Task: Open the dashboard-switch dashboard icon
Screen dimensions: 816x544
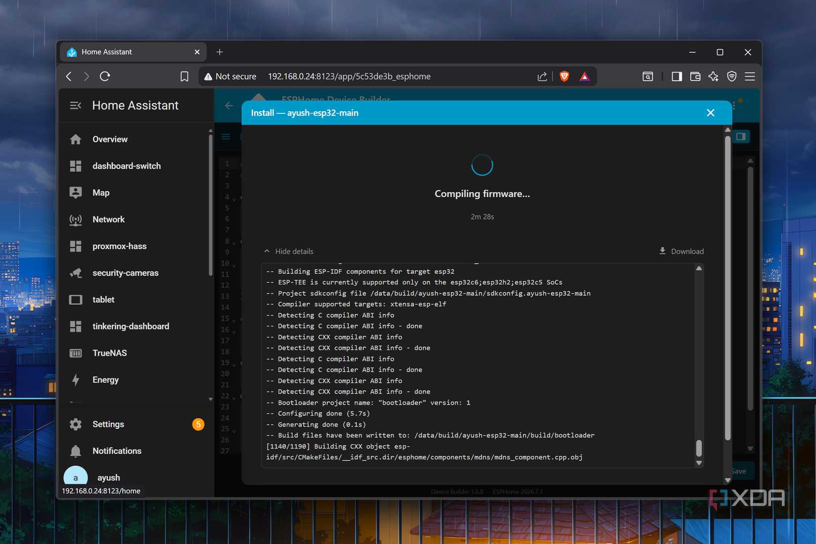Action: pos(76,166)
